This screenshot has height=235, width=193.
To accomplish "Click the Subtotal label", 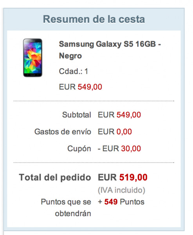I will 77,115.
